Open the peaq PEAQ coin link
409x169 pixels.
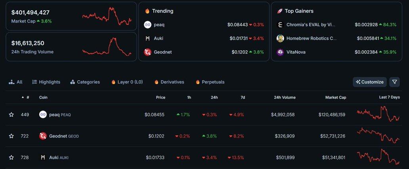tap(59, 115)
